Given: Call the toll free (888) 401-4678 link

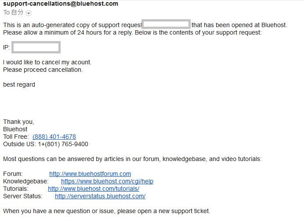Looking at the screenshot, I should (x=54, y=137).
